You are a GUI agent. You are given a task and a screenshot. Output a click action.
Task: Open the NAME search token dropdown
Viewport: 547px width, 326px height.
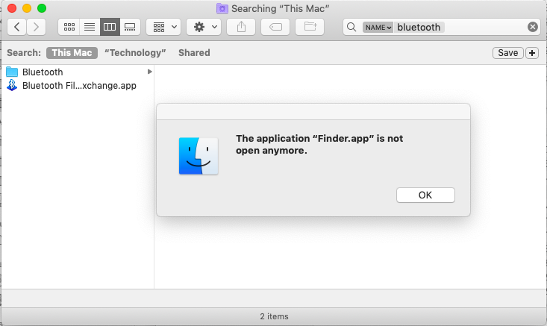[x=378, y=27]
